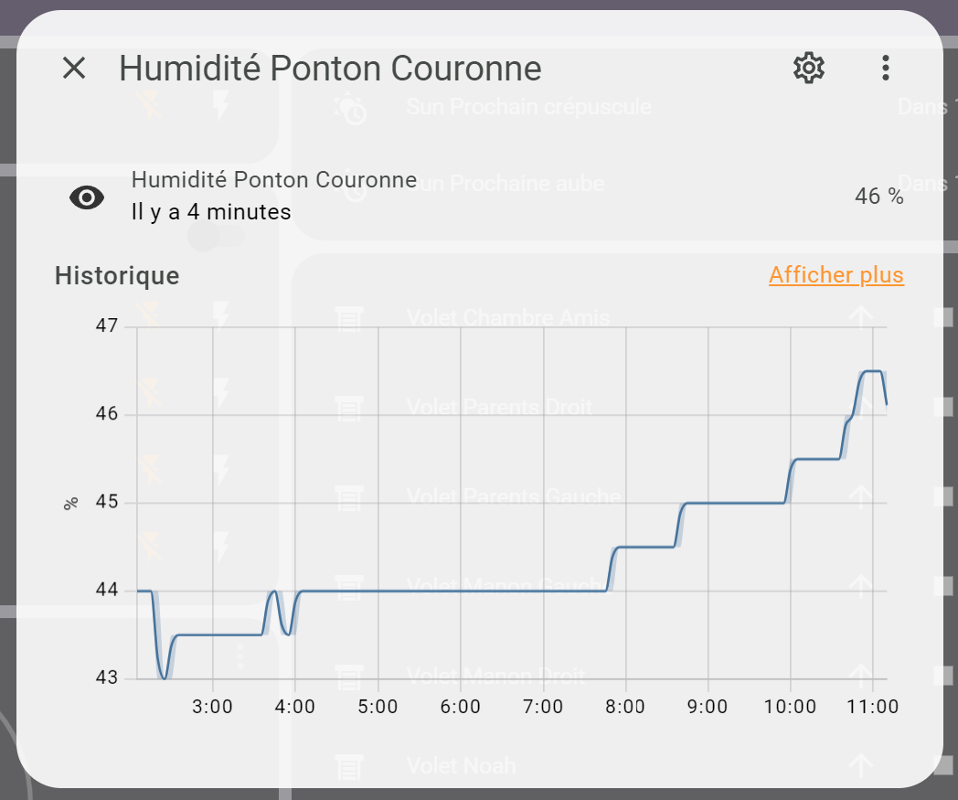Click the graph line at 9:00
The image size is (958, 800).
708,503
